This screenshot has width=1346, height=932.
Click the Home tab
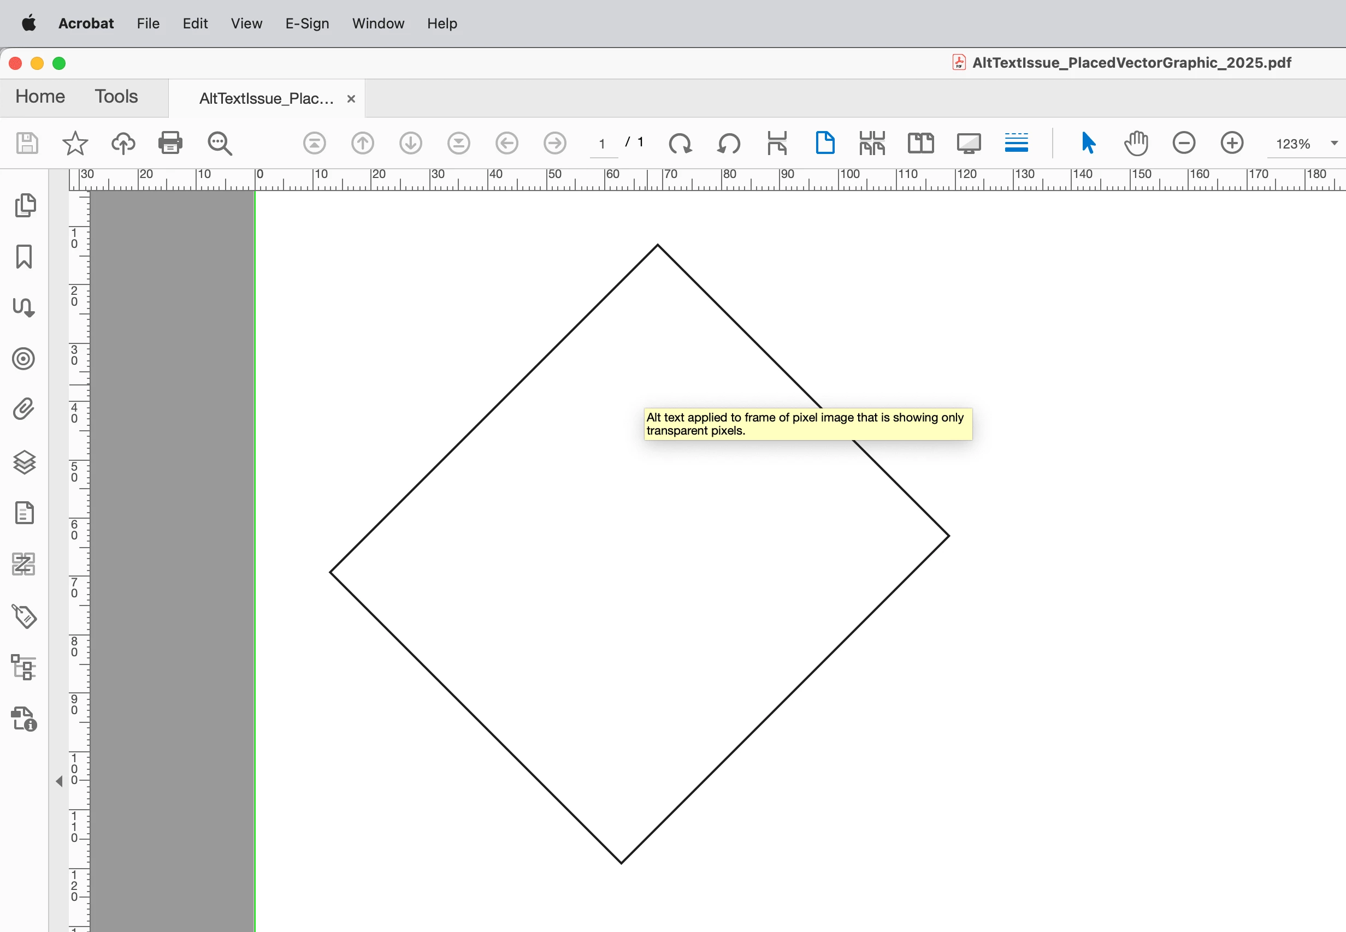[40, 96]
